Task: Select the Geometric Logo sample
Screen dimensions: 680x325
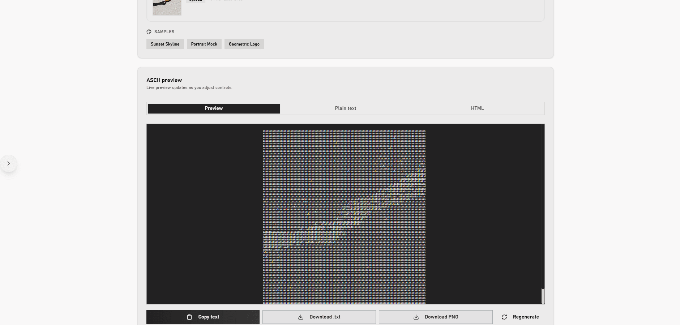Action: coord(244,44)
